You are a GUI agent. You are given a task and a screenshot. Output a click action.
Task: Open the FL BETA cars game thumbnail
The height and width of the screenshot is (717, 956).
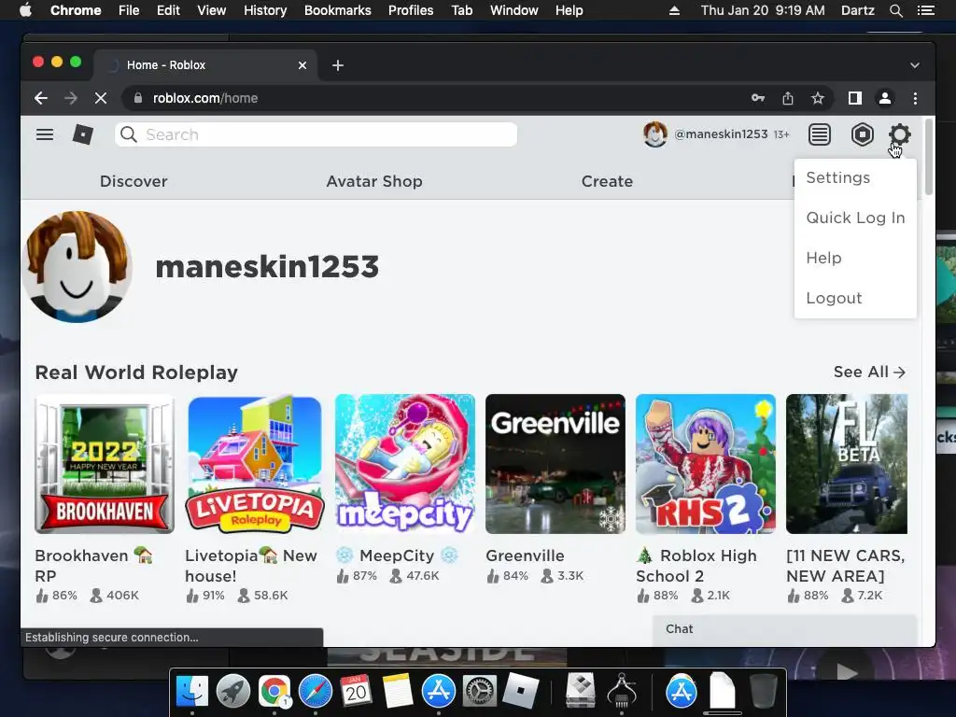tap(847, 464)
